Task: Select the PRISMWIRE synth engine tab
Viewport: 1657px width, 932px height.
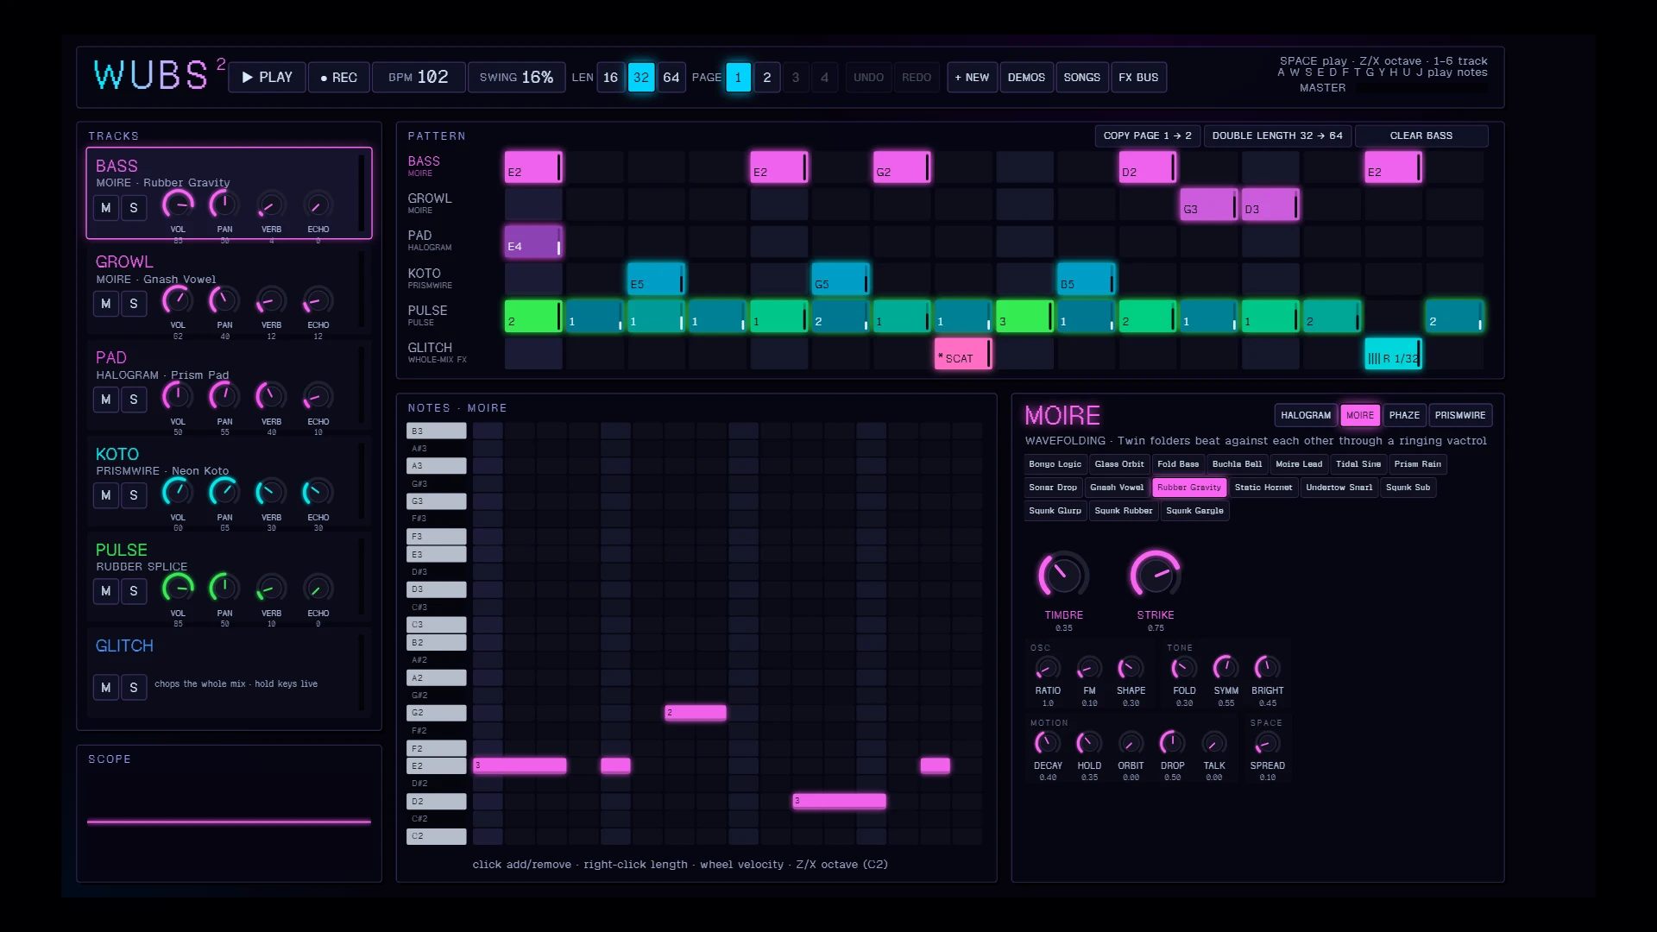Action: pos(1460,416)
